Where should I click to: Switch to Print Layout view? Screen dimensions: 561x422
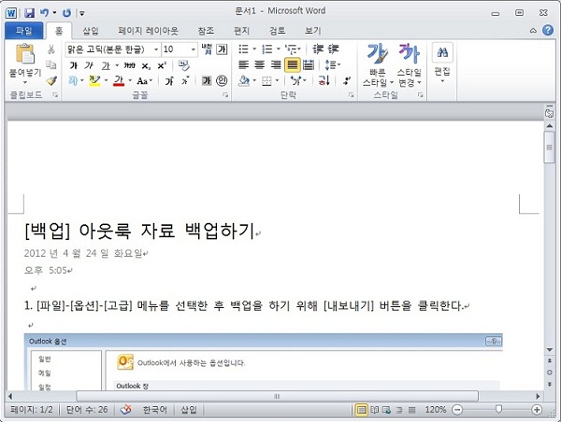362,410
